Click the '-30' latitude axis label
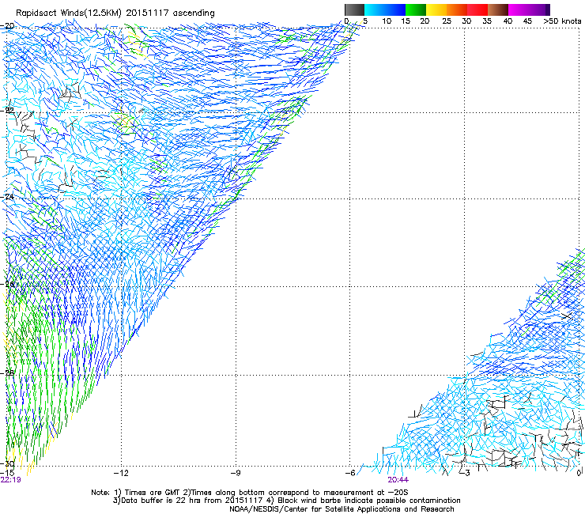Viewport: 585px width, 514px height. point(7,463)
